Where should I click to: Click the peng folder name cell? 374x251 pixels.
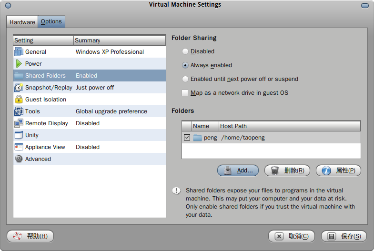pos(211,138)
